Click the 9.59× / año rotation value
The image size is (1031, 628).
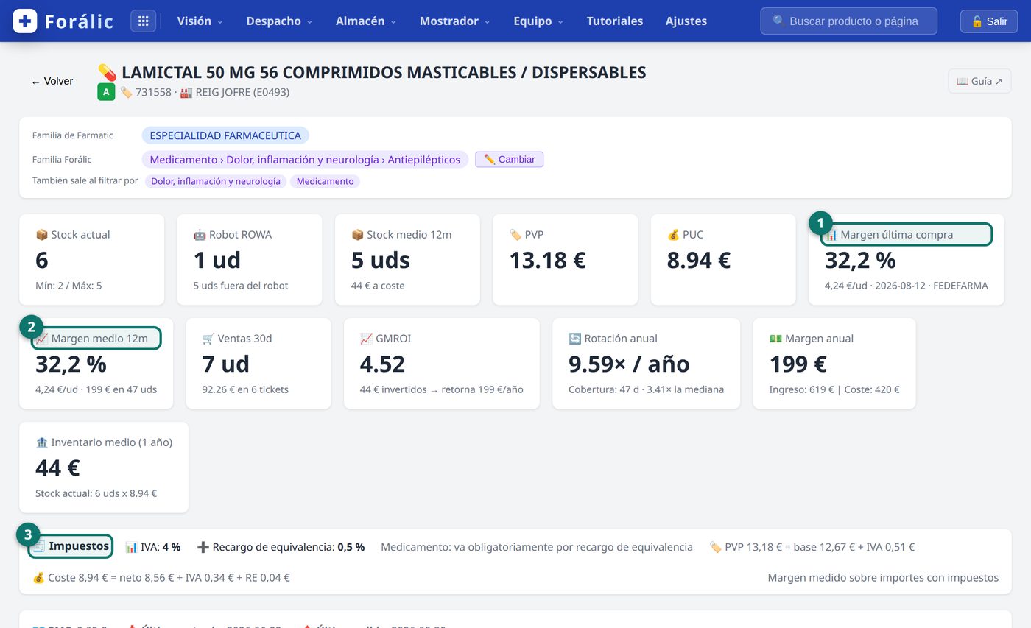click(x=629, y=364)
